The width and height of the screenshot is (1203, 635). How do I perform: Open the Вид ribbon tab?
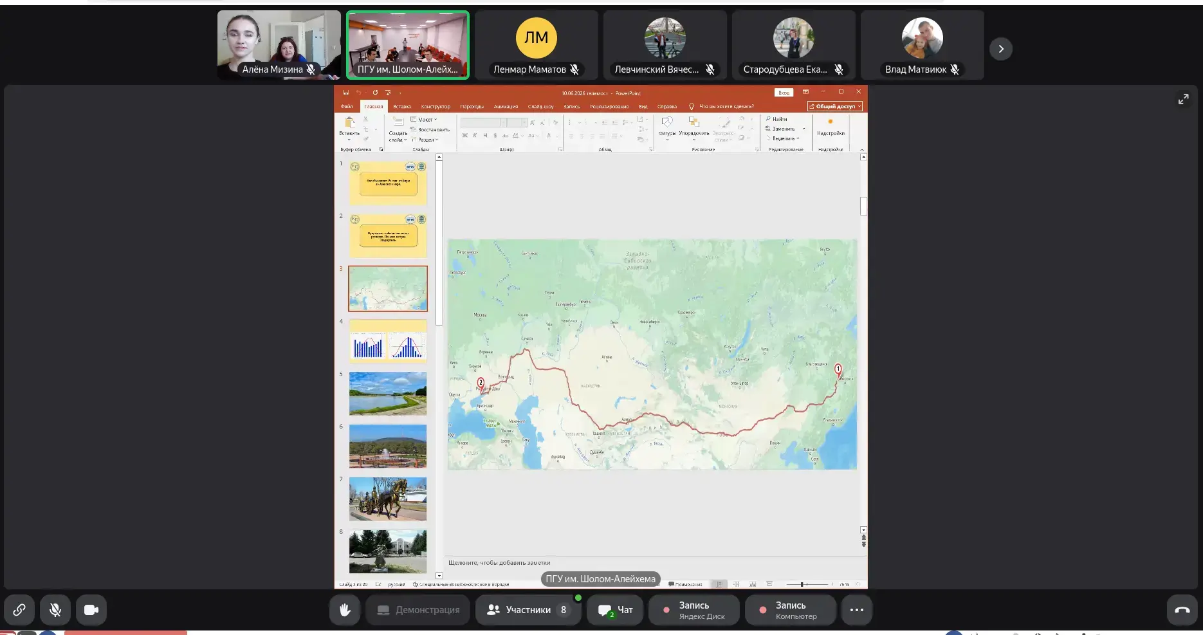643,107
